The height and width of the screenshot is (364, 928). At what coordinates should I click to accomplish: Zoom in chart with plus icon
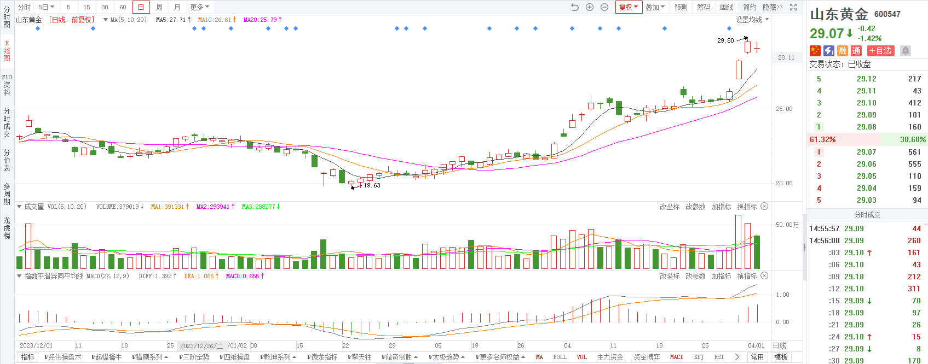[590, 7]
